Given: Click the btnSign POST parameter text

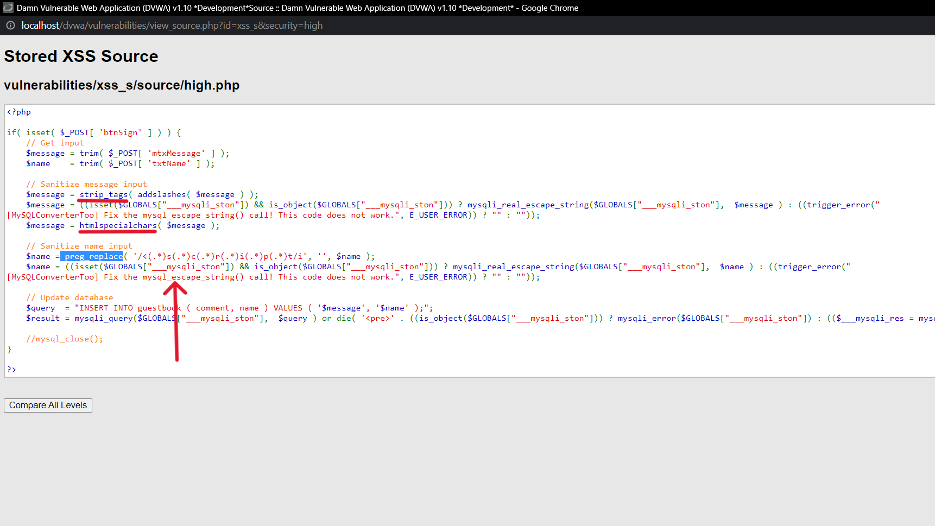Looking at the screenshot, I should point(121,132).
